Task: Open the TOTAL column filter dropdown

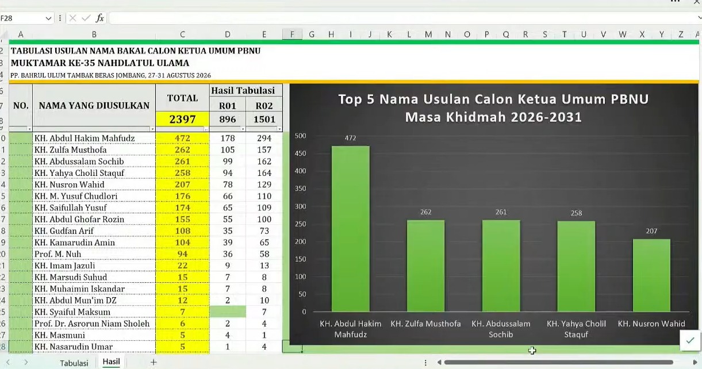Action: [x=206, y=129]
